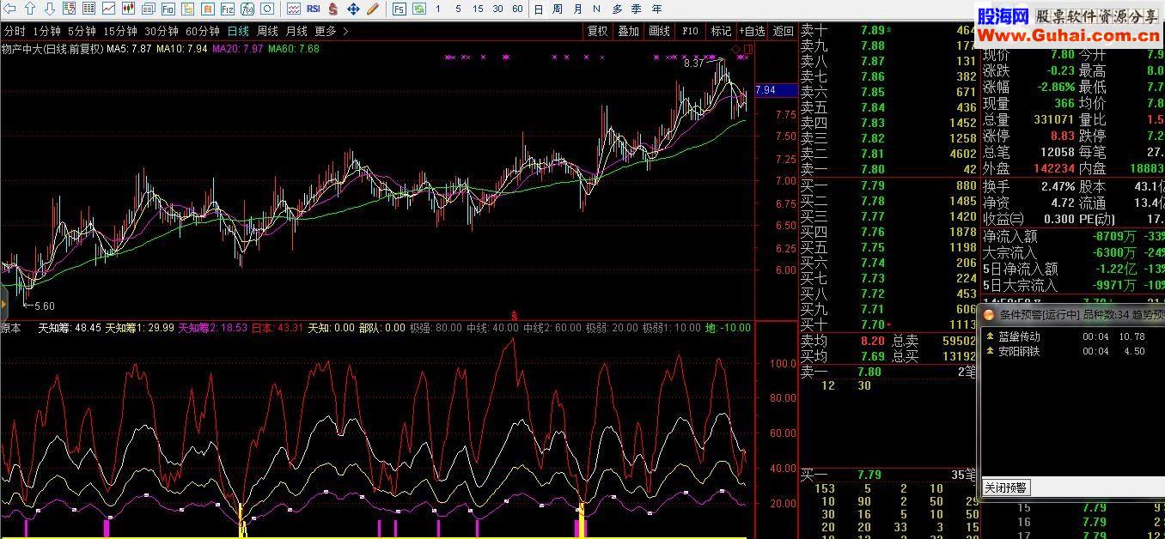Click the 原本 indicator name label
Screen dimensions: 1165x539
tap(11, 328)
